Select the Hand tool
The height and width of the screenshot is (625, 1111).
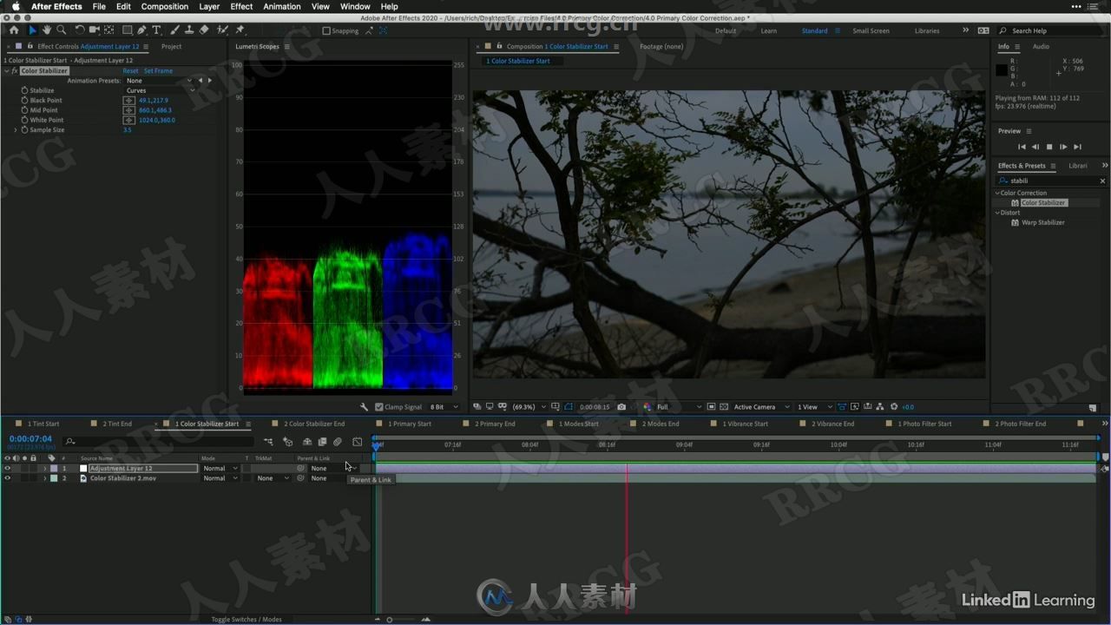tap(47, 30)
